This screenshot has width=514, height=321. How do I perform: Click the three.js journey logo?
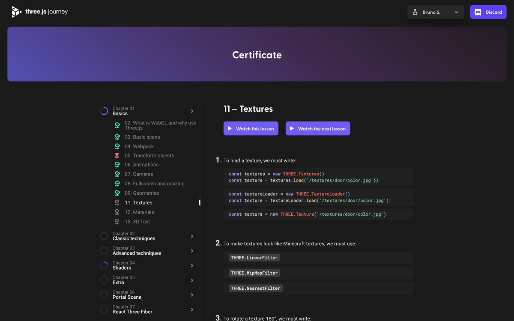point(39,12)
